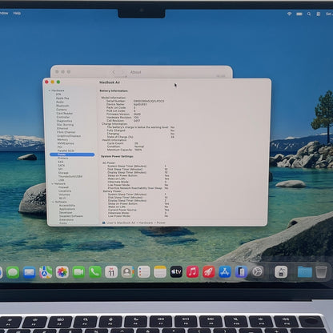Select Memory in the Hardware list
333x333 pixels.
click(62, 139)
